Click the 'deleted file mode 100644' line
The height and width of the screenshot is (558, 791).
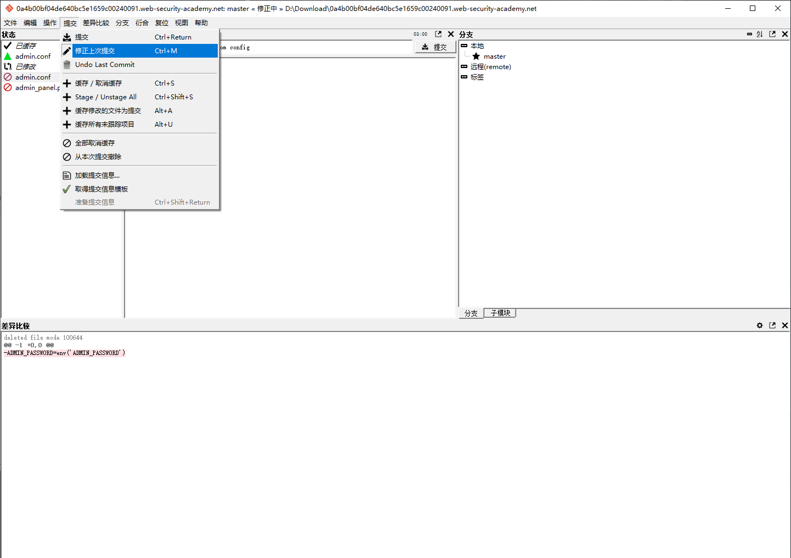[43, 337]
